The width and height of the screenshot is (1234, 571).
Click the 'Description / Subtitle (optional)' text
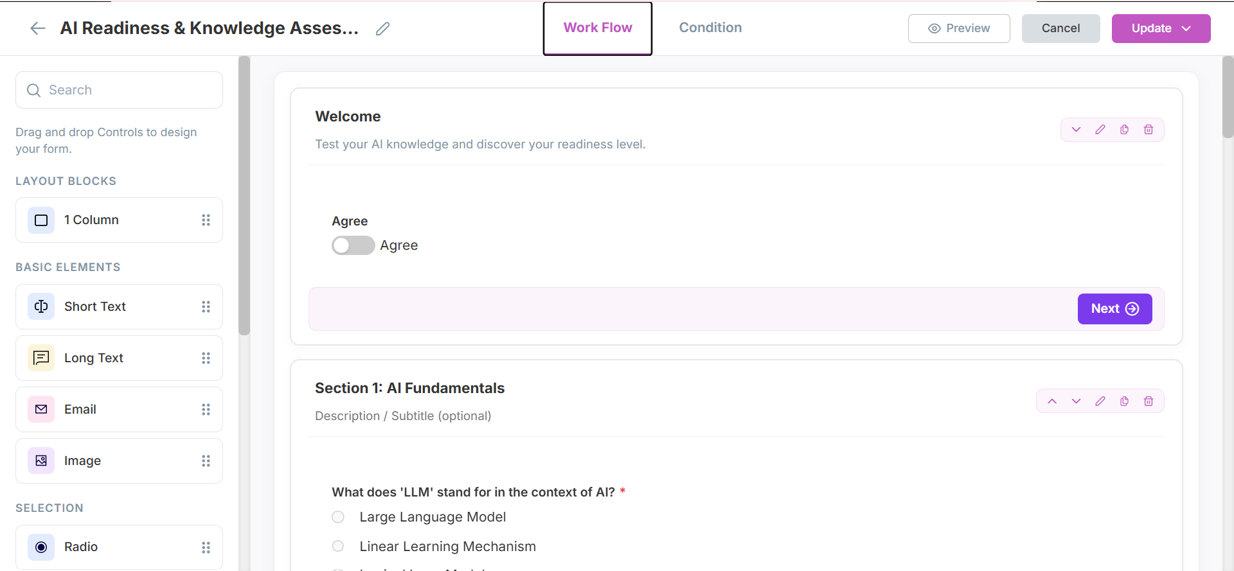[x=403, y=416]
